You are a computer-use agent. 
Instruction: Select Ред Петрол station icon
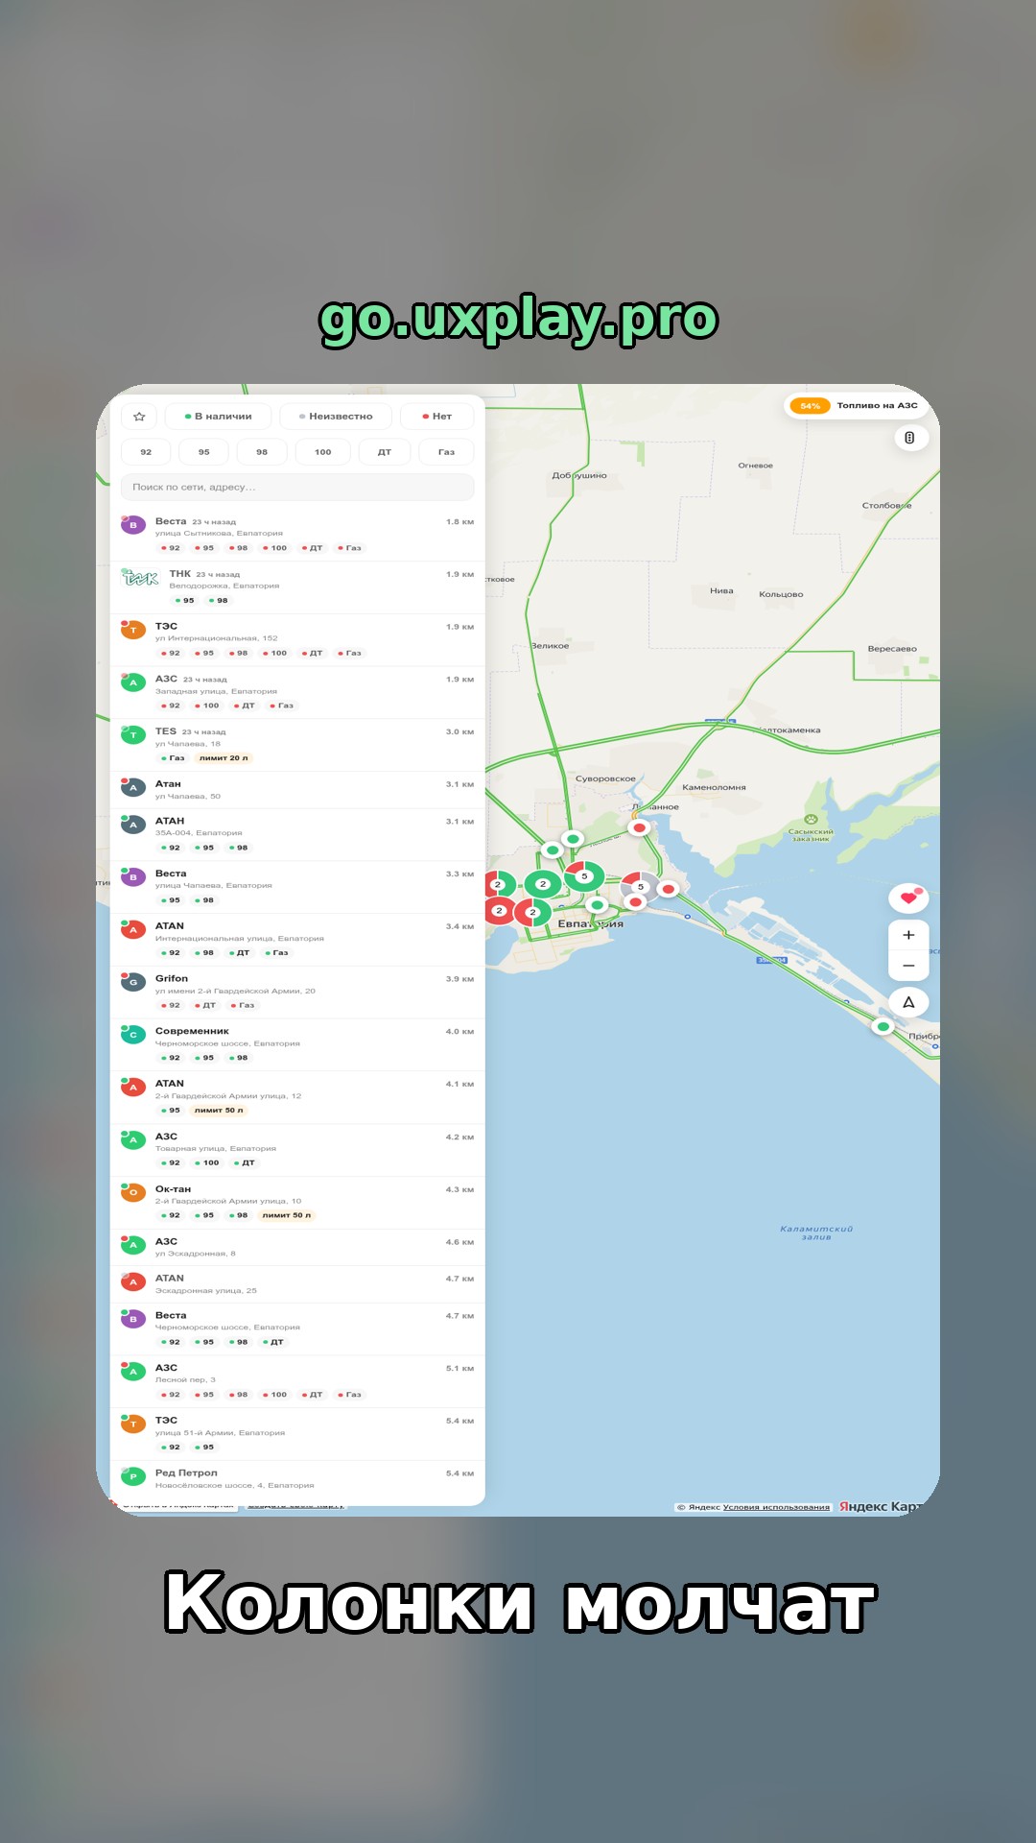point(132,1476)
